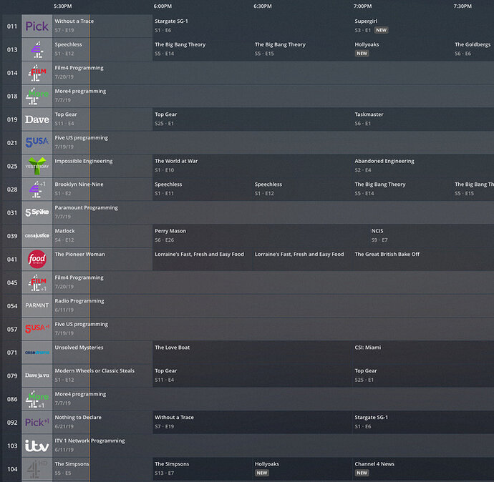Select Top Gear S25 E1 on Dave
This screenshot has width=494, height=482.
point(252,119)
